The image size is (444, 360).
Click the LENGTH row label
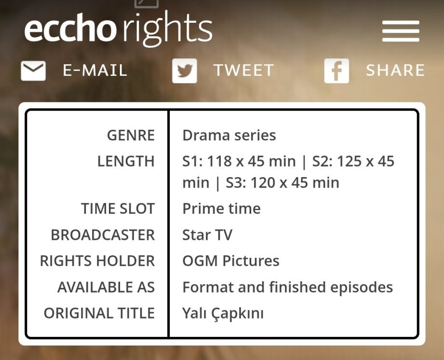[x=126, y=161]
